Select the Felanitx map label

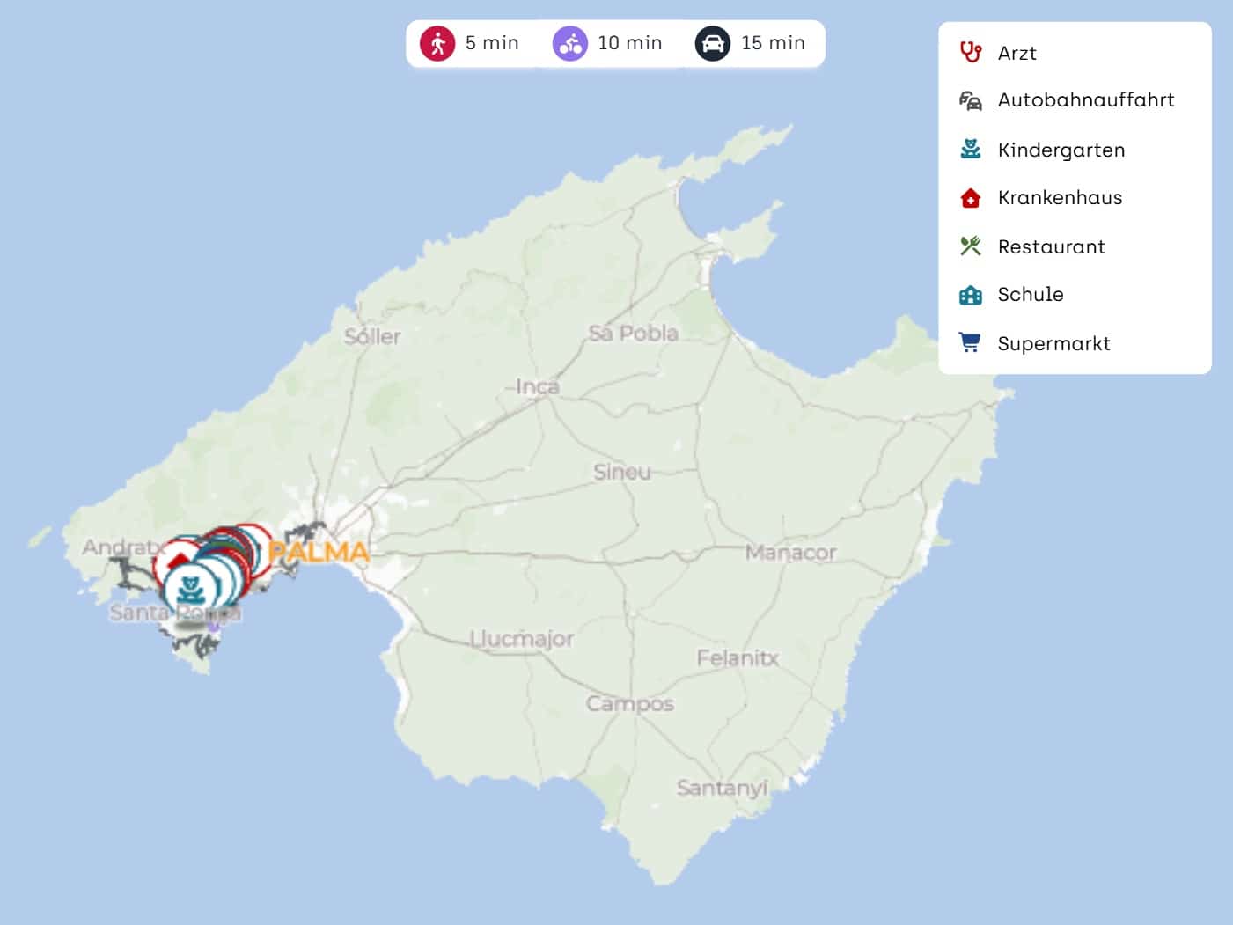(x=738, y=657)
